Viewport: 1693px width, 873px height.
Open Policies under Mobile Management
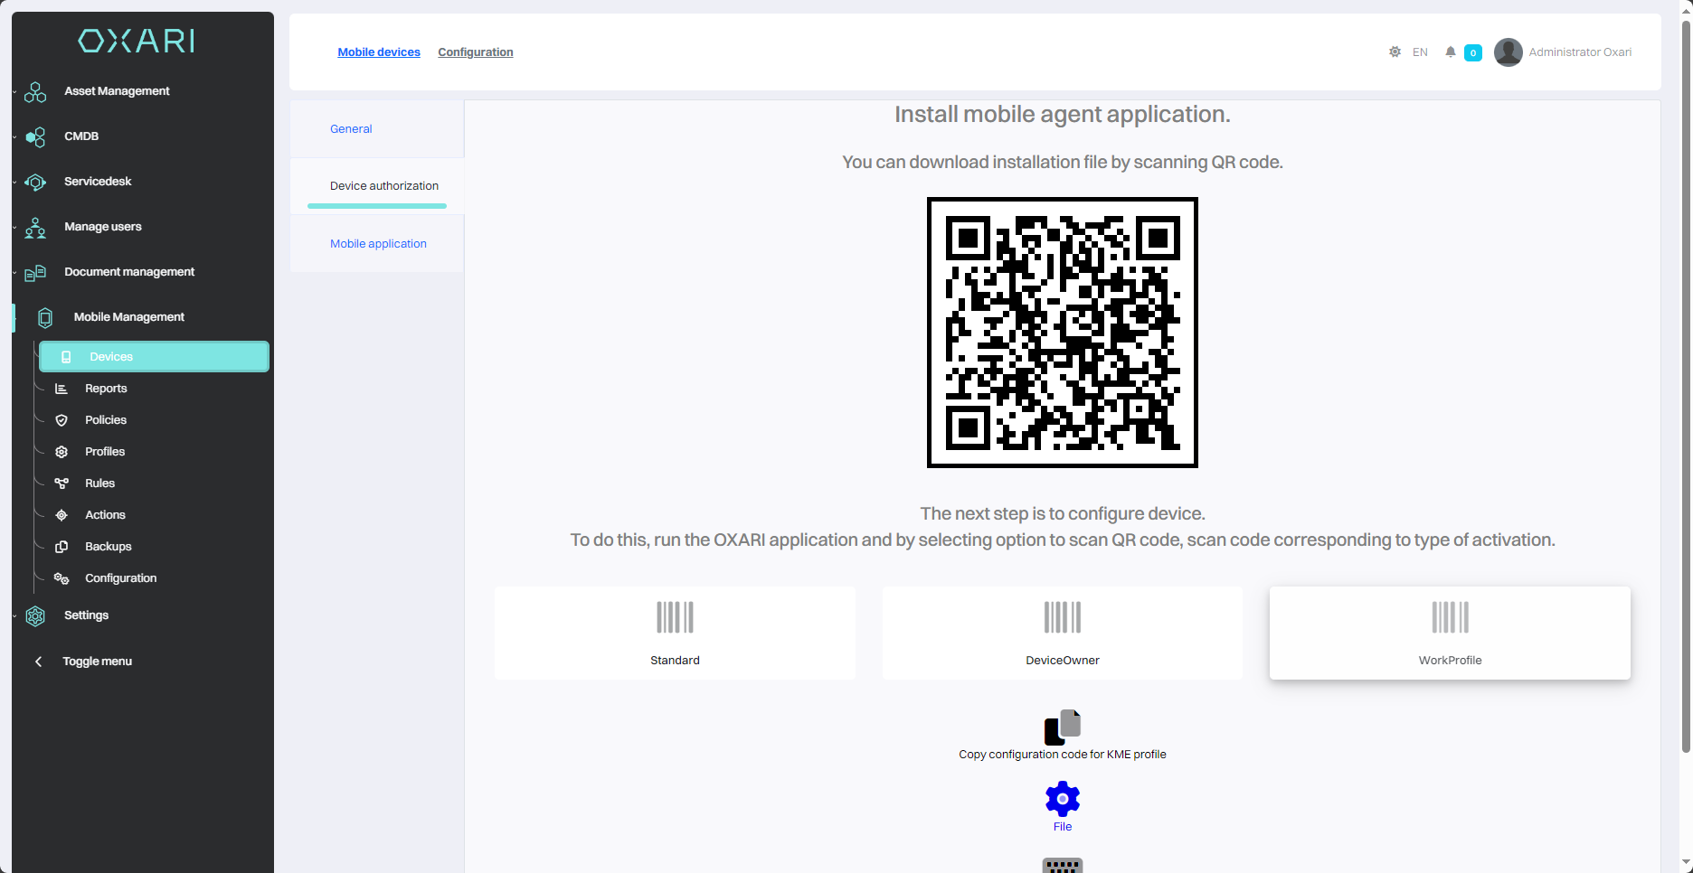(106, 420)
